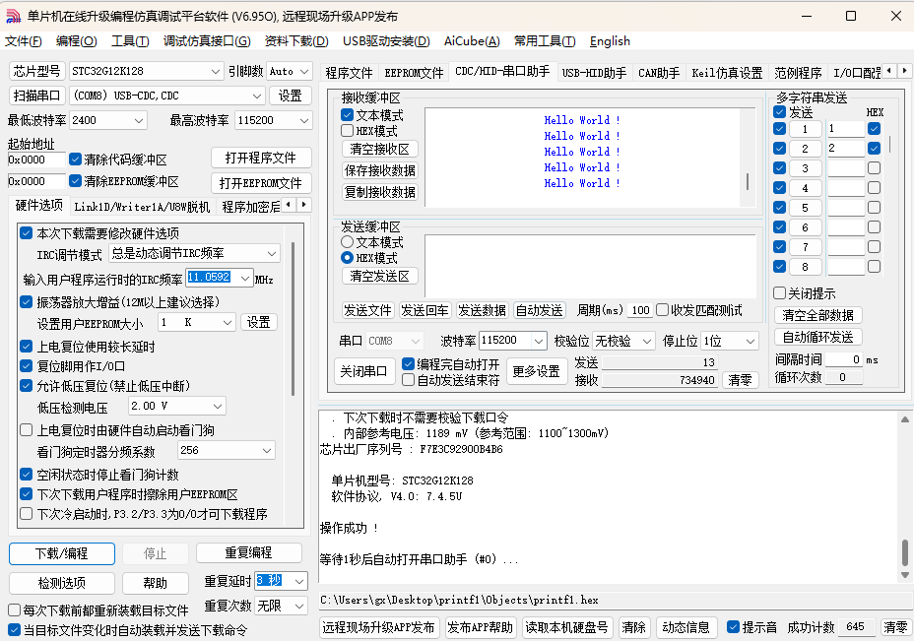Expand the 校验位 无校验 dropdown
The width and height of the screenshot is (914, 641).
(x=646, y=341)
